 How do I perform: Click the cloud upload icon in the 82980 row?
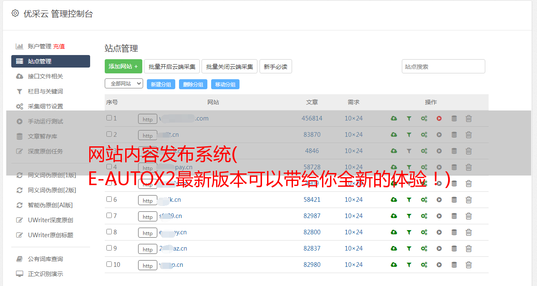[394, 265]
